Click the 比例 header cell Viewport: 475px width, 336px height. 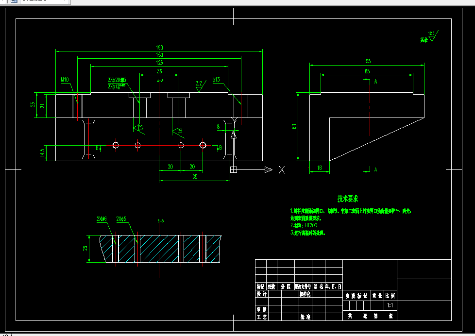click(x=390, y=296)
